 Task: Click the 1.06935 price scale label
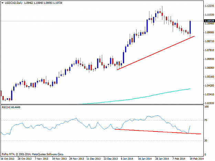[209, 59]
